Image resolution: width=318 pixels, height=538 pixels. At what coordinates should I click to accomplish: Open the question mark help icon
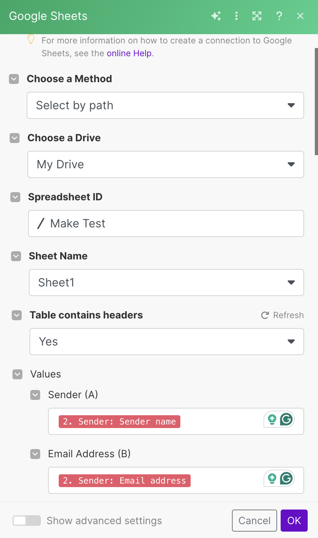click(279, 16)
